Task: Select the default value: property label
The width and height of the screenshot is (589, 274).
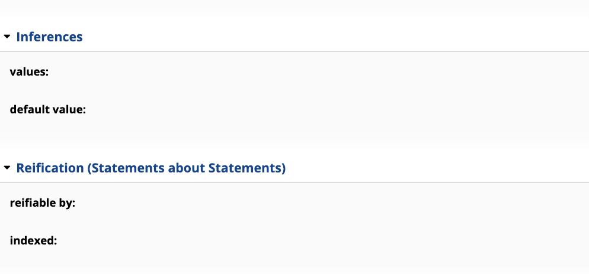Action: pos(48,110)
